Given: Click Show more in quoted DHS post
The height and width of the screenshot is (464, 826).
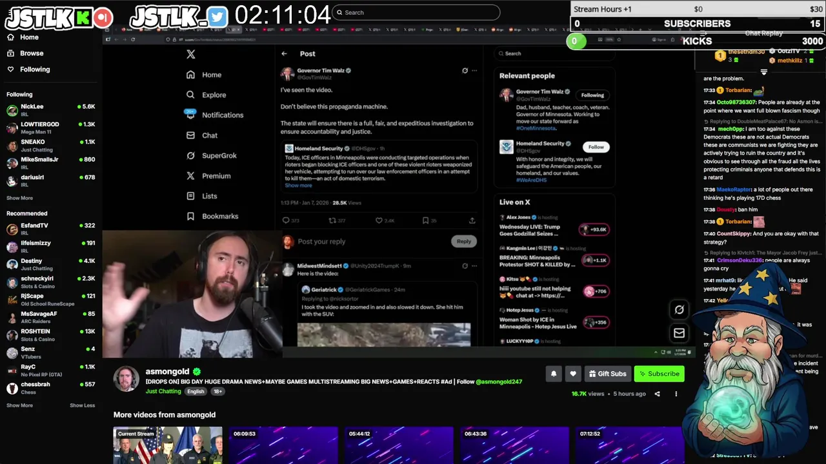Looking at the screenshot, I should pyautogui.click(x=298, y=186).
